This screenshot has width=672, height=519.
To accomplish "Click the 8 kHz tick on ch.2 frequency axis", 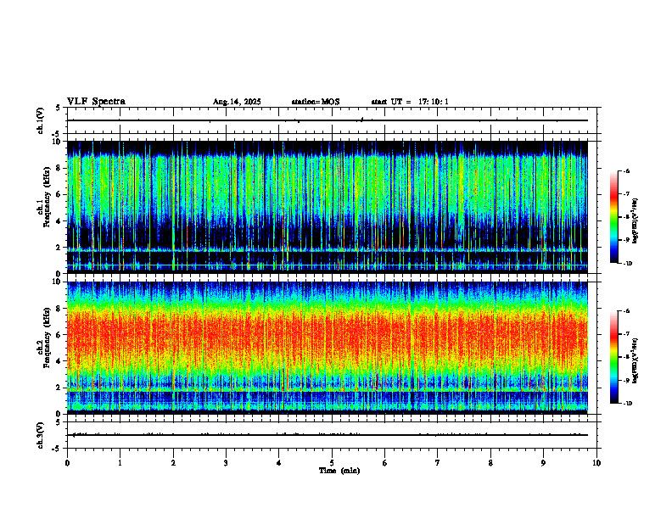I will click(59, 309).
